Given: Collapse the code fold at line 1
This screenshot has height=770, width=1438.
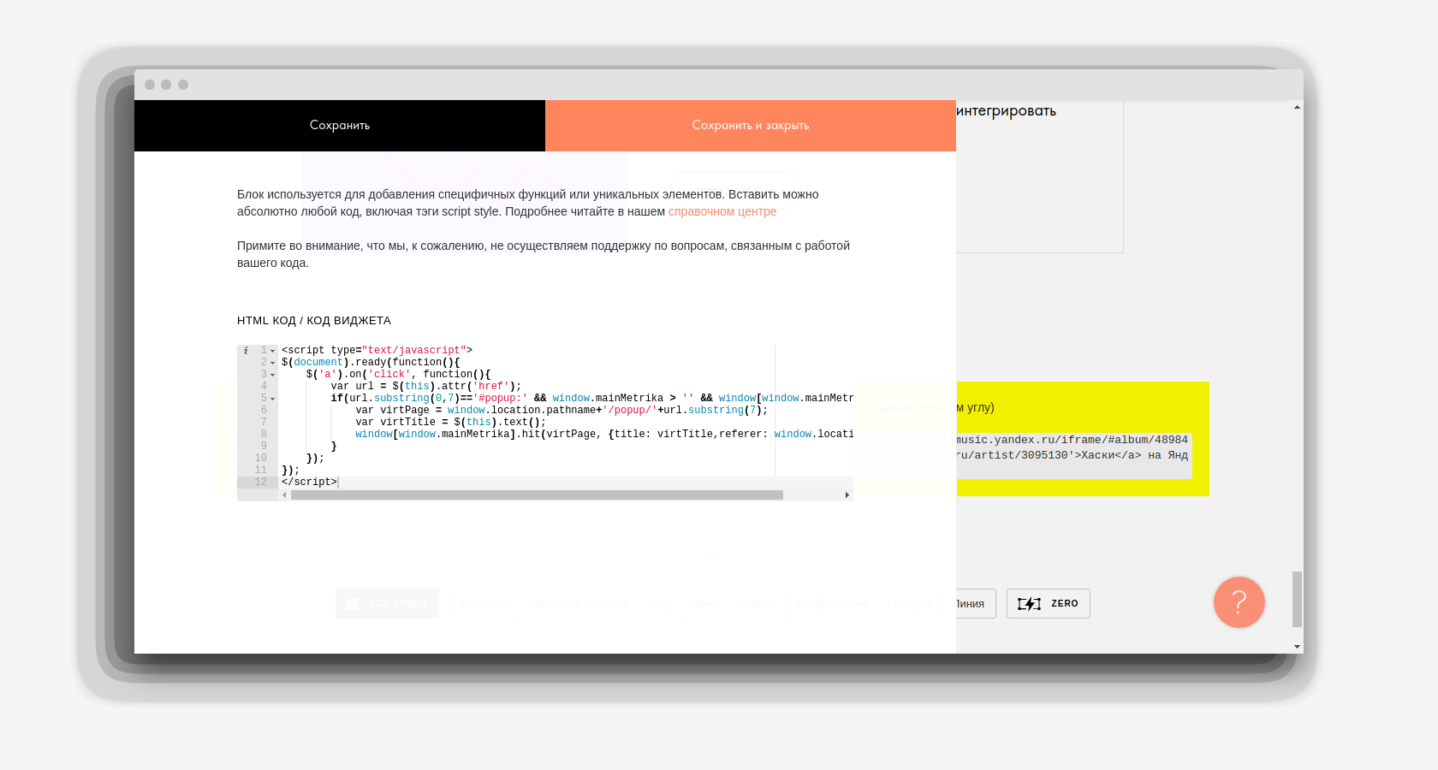Looking at the screenshot, I should [x=273, y=351].
